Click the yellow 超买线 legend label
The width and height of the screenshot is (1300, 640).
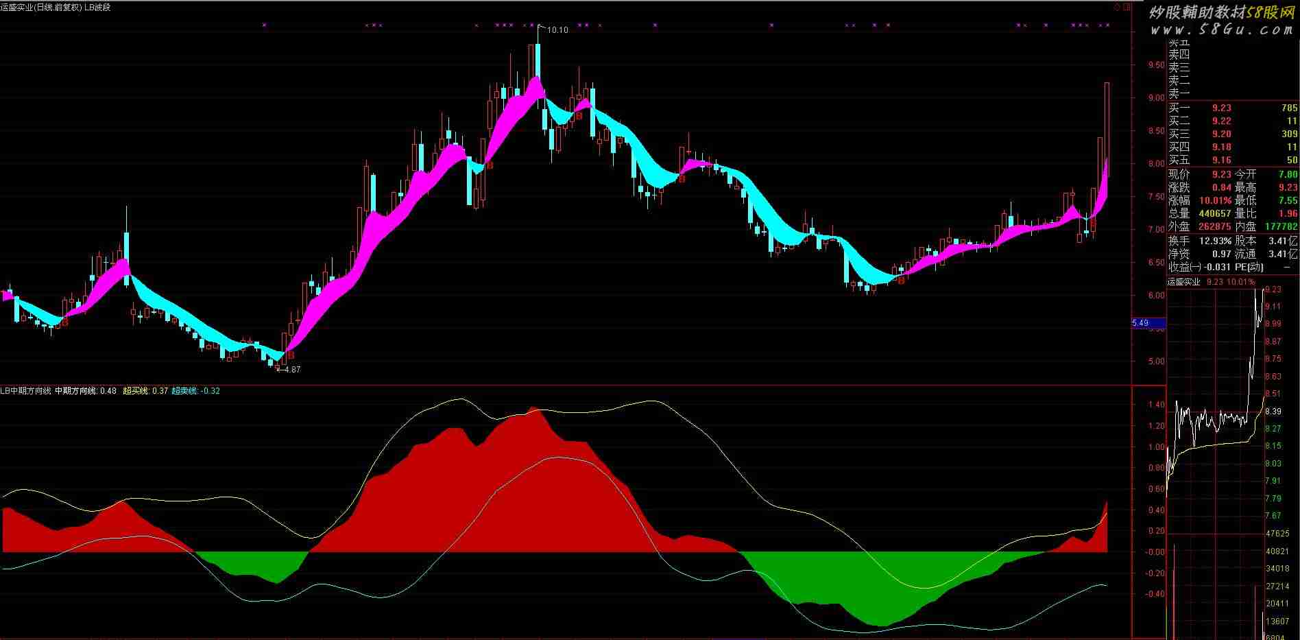pos(145,391)
